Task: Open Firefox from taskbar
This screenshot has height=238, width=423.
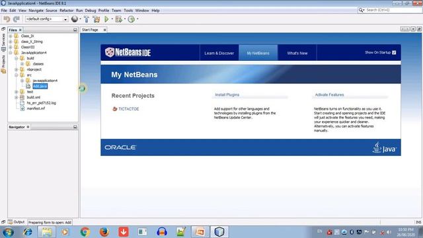Action: [x=104, y=232]
